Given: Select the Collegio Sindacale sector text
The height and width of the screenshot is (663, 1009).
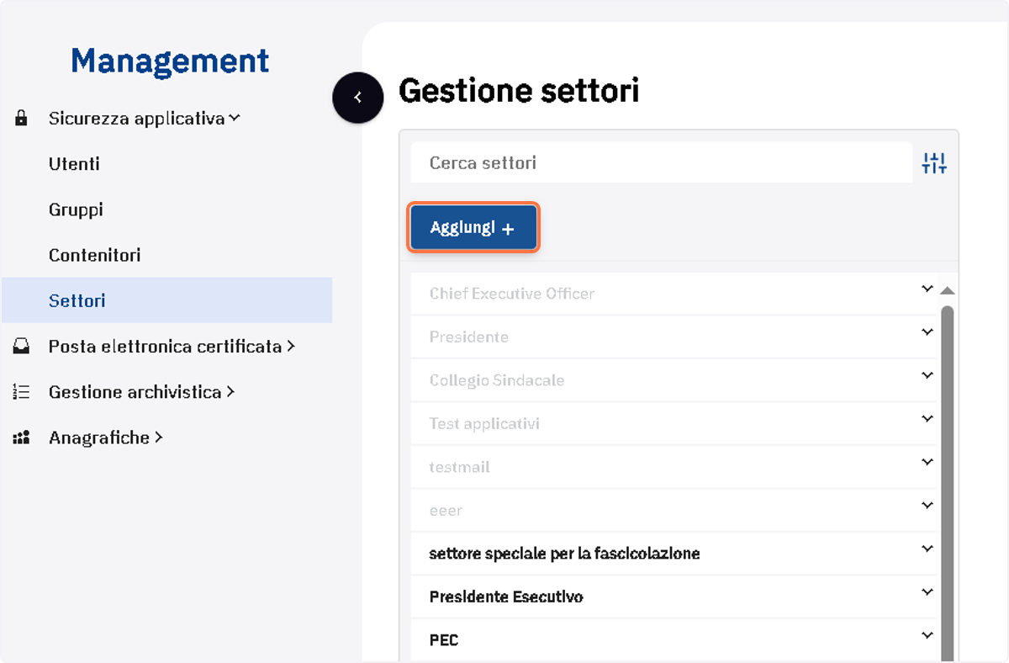Looking at the screenshot, I should 496,380.
